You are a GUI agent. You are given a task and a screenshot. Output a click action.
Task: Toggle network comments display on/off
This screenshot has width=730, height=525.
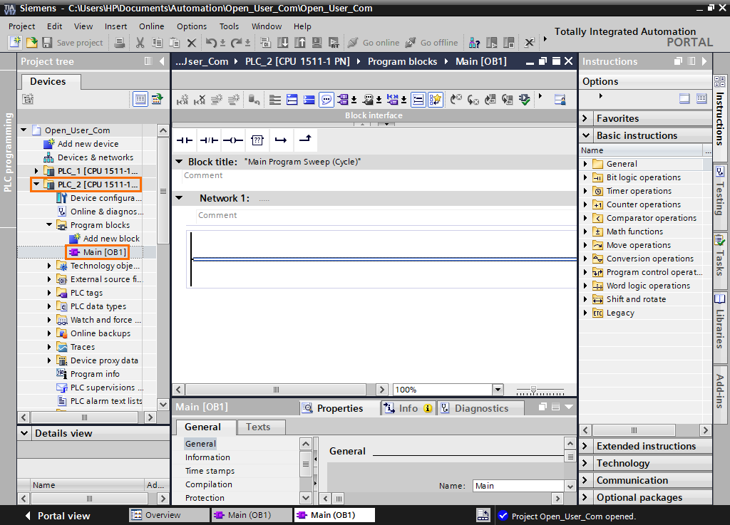pyautogui.click(x=418, y=100)
